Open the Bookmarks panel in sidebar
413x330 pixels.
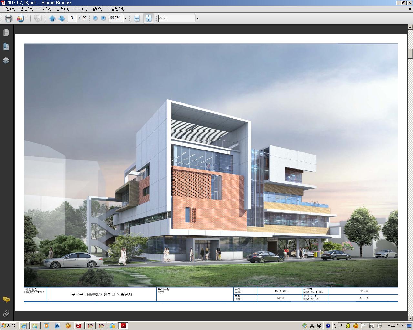pos(6,46)
